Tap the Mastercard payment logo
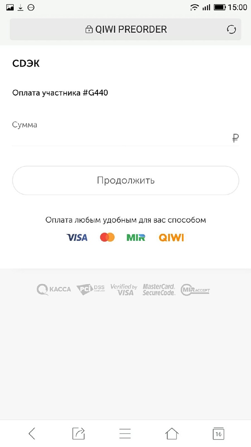The width and height of the screenshot is (251, 447). point(107,238)
